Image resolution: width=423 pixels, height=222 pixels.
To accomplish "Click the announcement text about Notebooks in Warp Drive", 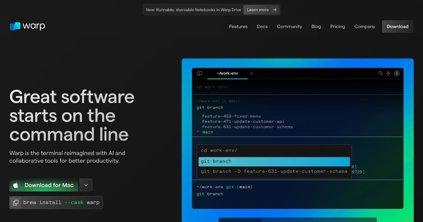I will pos(194,10).
